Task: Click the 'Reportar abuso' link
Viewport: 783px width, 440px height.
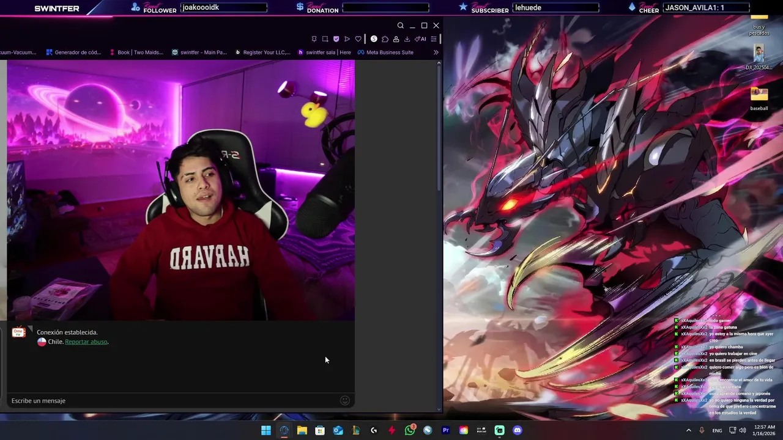Action: 86,342
